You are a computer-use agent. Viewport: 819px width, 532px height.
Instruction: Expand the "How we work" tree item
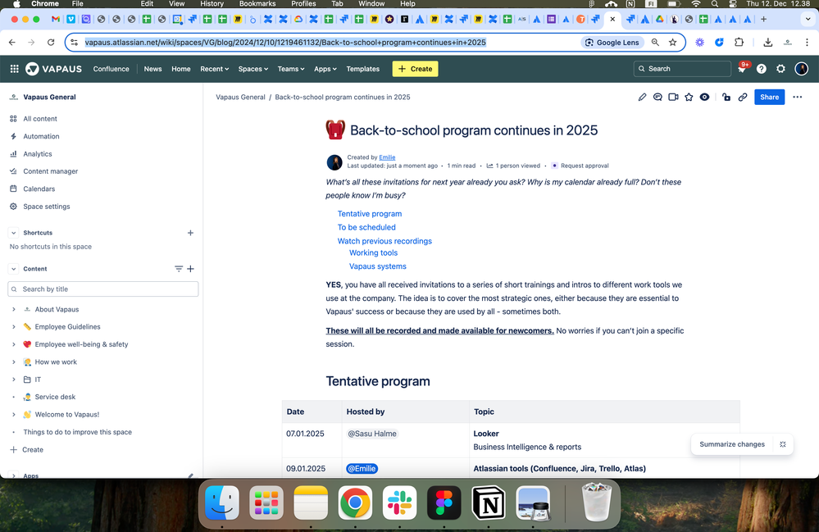pos(13,361)
